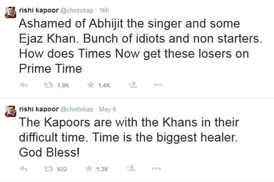Open the tweet text about Abhijit the singer
The height and width of the screenshot is (182, 274).
pos(141,46)
